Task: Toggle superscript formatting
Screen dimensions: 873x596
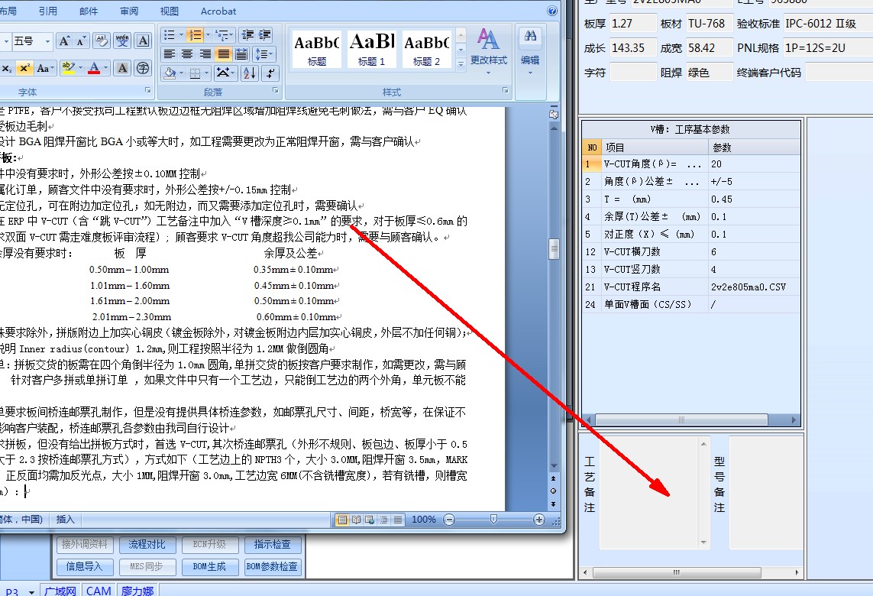Action: (x=24, y=68)
